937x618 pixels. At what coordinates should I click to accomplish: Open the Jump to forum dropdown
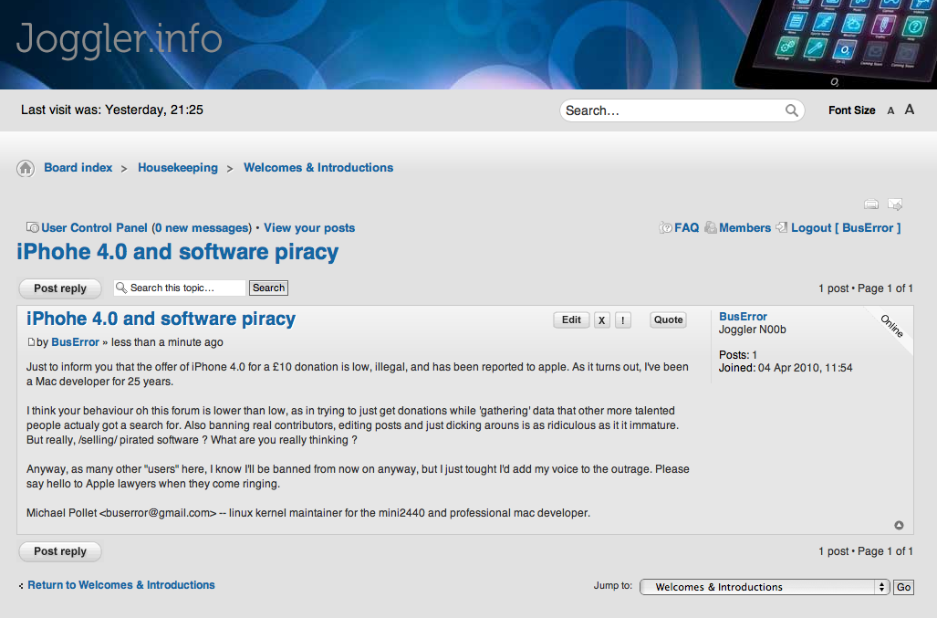(765, 587)
